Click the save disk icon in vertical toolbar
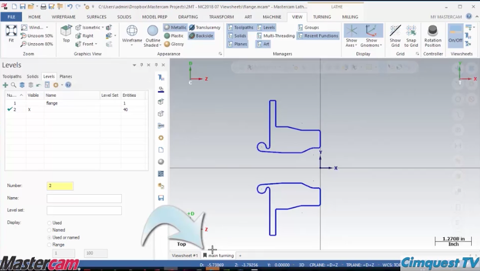Screen dimensions: 480x271 click(161, 198)
